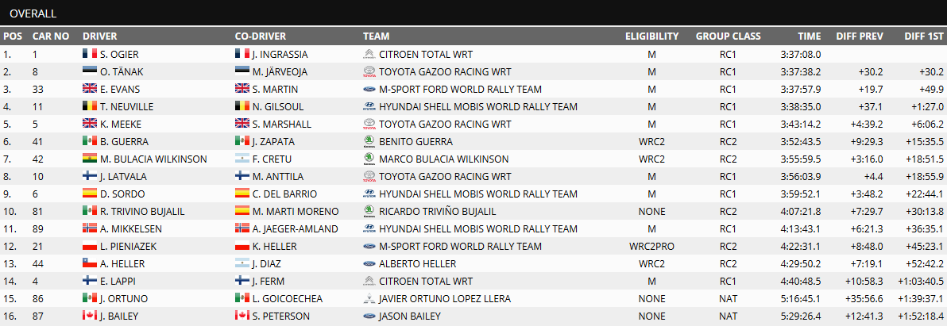Click the DRIVER column header
The height and width of the screenshot is (326, 947).
coord(99,36)
